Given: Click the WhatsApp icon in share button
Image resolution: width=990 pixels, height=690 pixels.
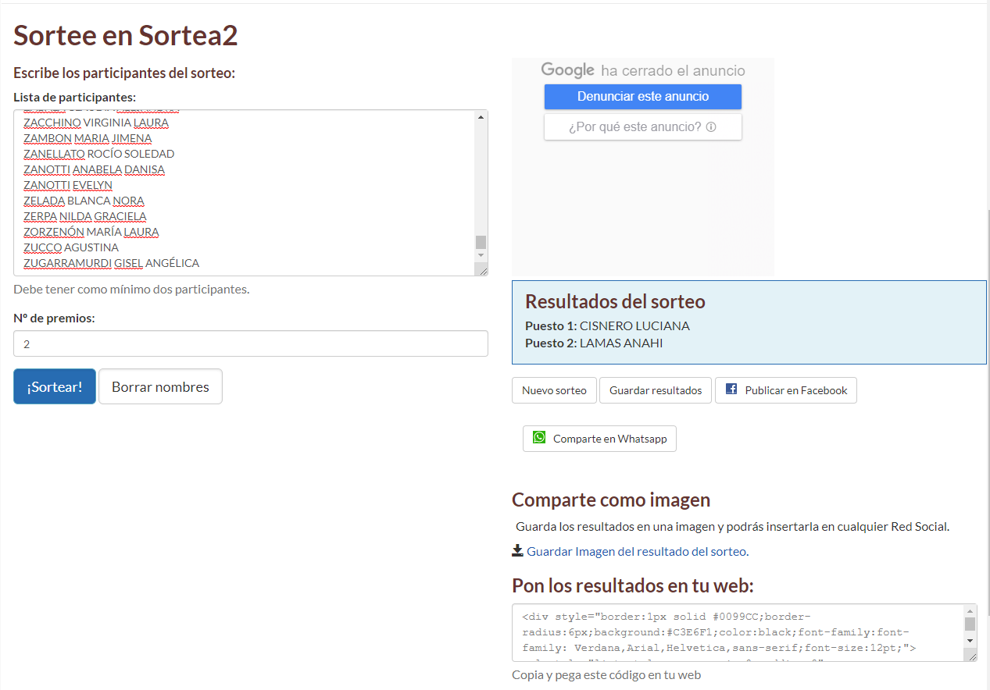Looking at the screenshot, I should click(539, 437).
